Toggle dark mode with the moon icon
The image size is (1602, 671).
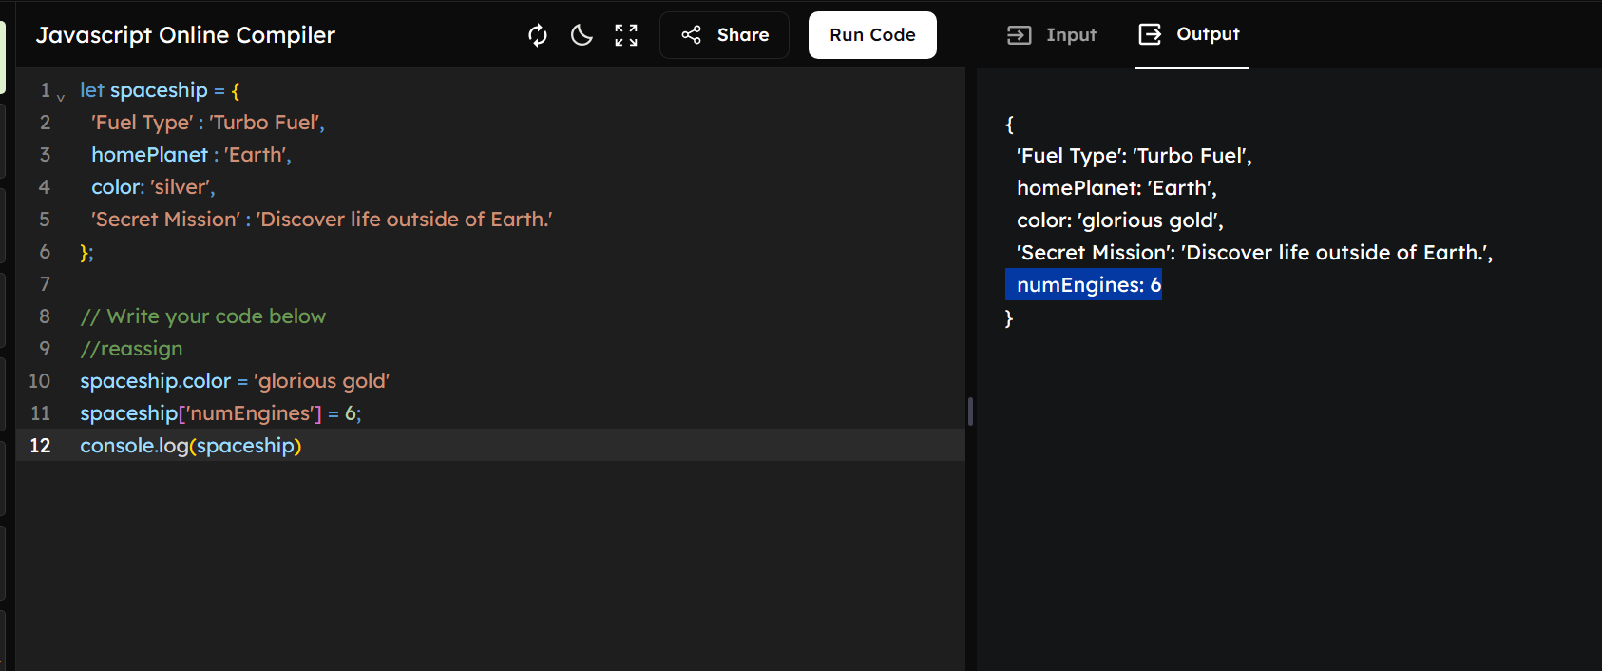(582, 35)
